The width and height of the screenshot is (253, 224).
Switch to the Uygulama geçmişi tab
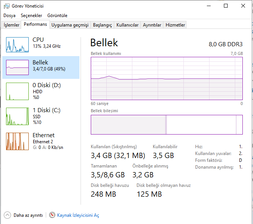pos(70,25)
